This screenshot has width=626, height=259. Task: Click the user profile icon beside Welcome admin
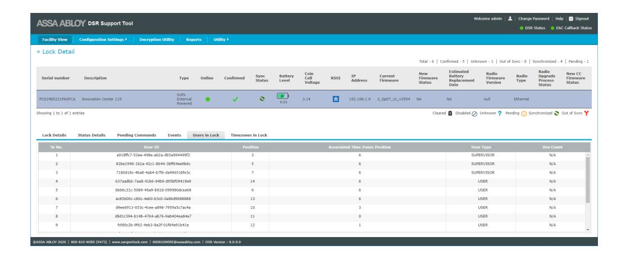tap(510, 19)
